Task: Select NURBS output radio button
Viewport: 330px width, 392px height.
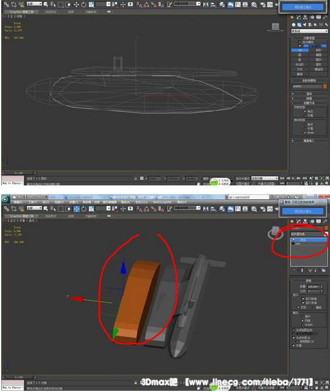Action: coord(302,324)
